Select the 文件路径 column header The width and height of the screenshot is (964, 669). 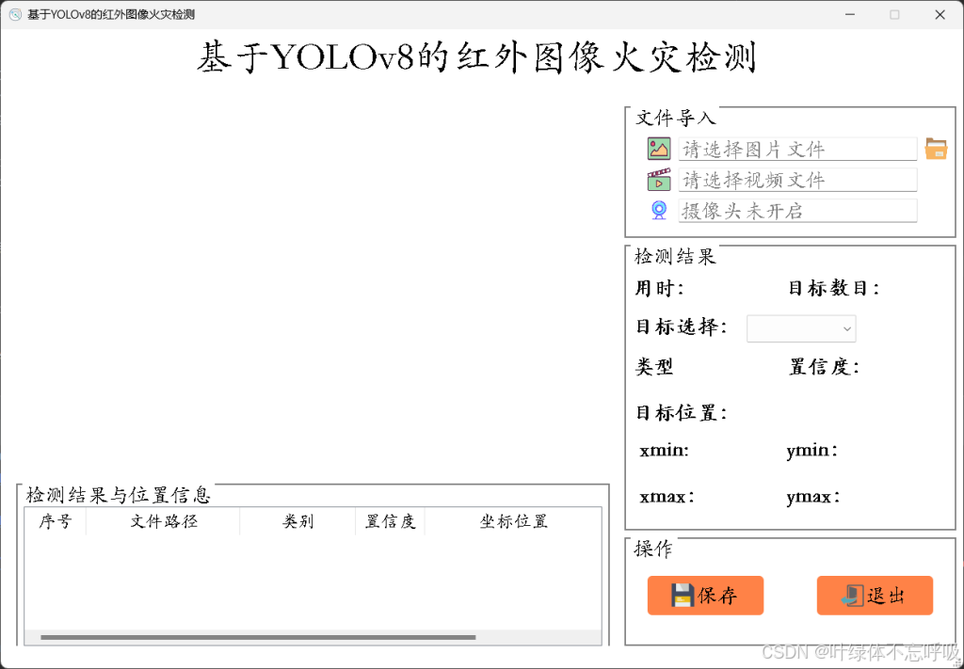[163, 521]
